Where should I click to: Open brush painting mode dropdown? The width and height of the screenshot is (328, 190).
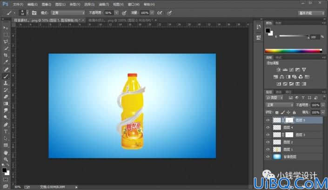(68, 13)
